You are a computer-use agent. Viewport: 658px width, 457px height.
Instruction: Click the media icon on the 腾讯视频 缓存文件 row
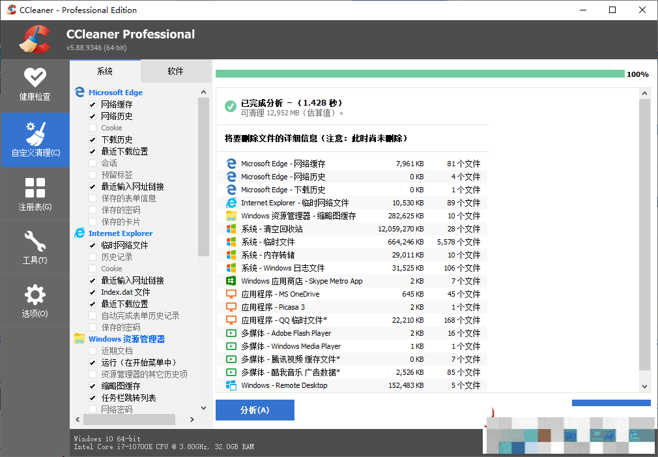[231, 359]
